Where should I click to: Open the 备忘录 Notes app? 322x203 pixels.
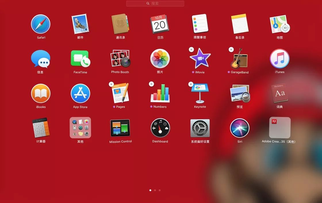tap(240, 24)
